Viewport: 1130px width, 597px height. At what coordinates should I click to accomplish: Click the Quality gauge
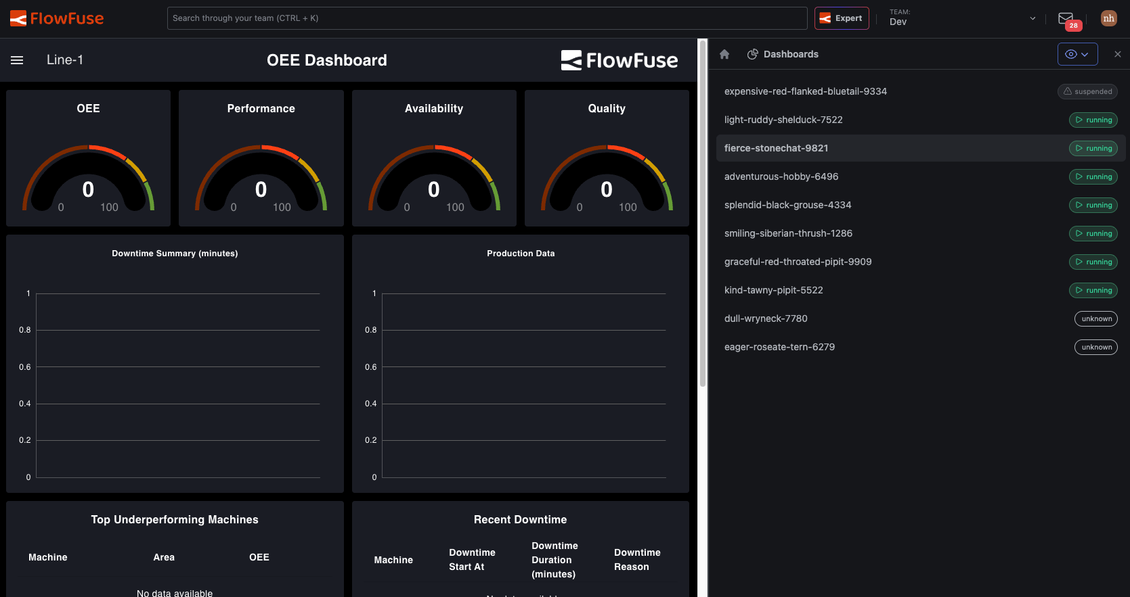607,178
